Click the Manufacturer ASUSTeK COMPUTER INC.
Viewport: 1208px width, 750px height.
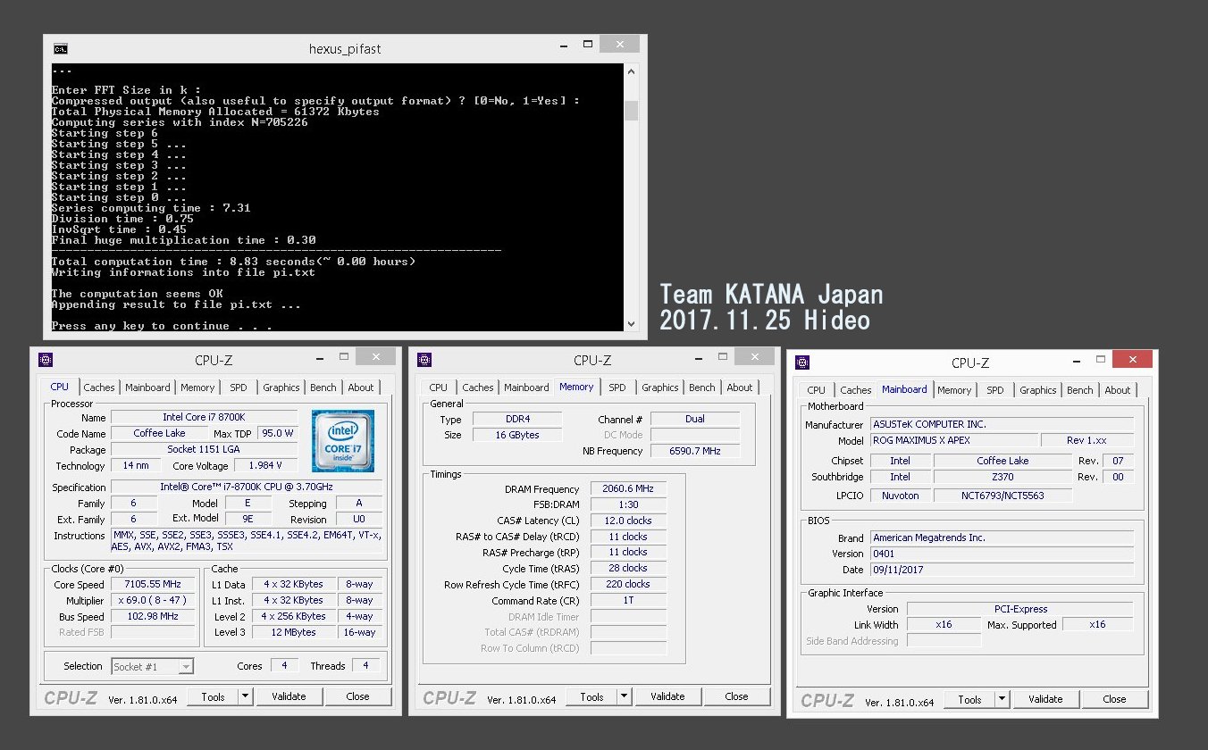[1002, 424]
